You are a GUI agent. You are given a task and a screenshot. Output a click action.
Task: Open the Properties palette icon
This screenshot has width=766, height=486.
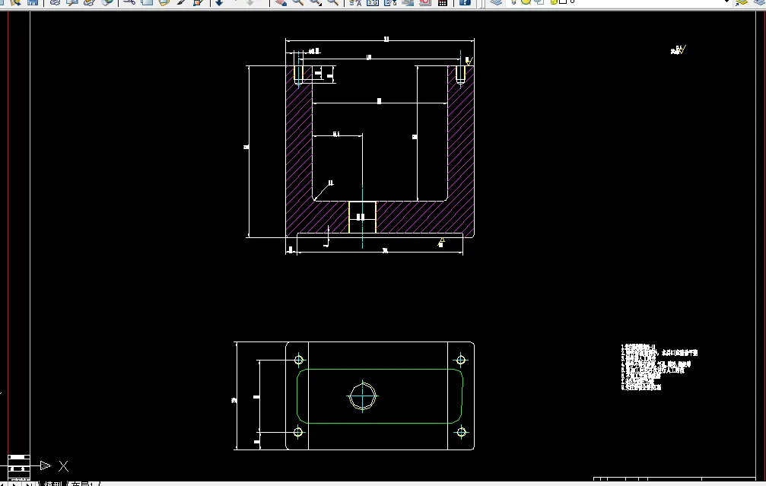[355, 2]
